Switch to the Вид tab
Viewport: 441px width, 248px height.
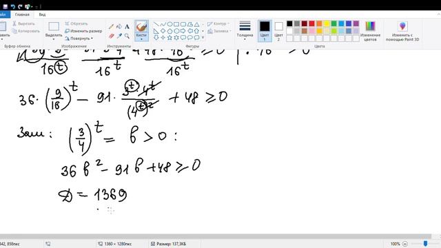[x=42, y=14]
